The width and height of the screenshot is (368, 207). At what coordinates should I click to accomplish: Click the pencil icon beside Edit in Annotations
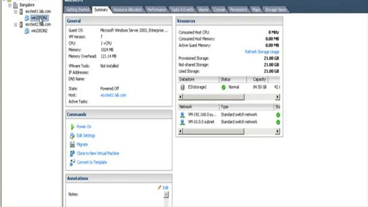[x=159, y=187]
